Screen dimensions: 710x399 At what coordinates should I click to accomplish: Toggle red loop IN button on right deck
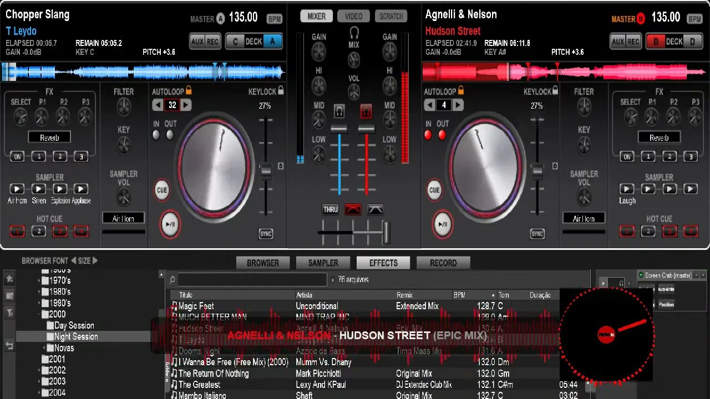pyautogui.click(x=428, y=135)
